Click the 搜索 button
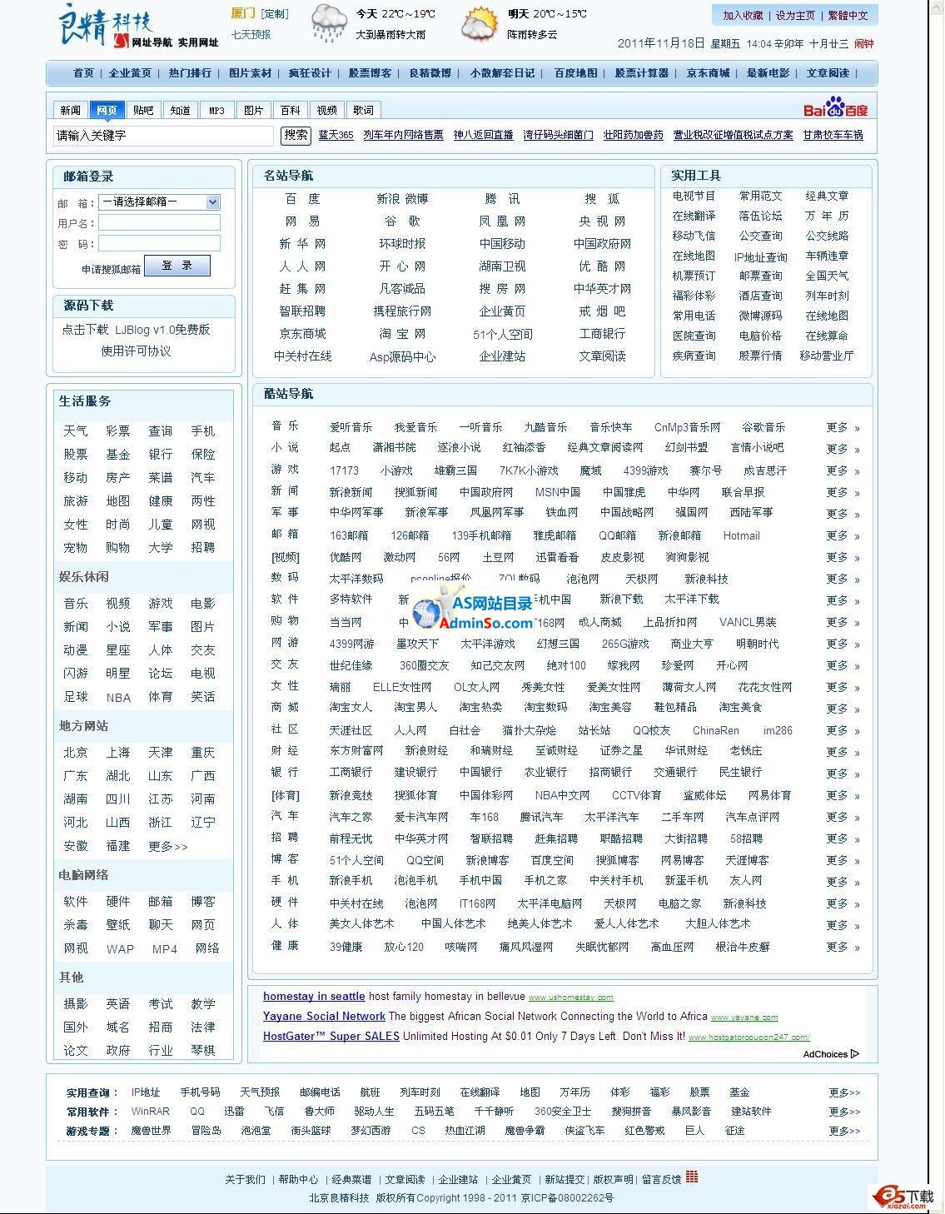The image size is (945, 1214). click(x=296, y=135)
